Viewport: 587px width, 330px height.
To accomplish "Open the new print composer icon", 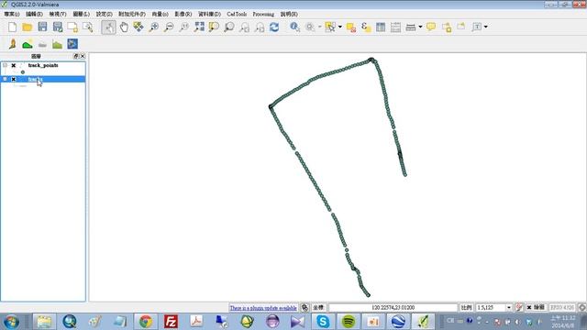I will (x=72, y=27).
